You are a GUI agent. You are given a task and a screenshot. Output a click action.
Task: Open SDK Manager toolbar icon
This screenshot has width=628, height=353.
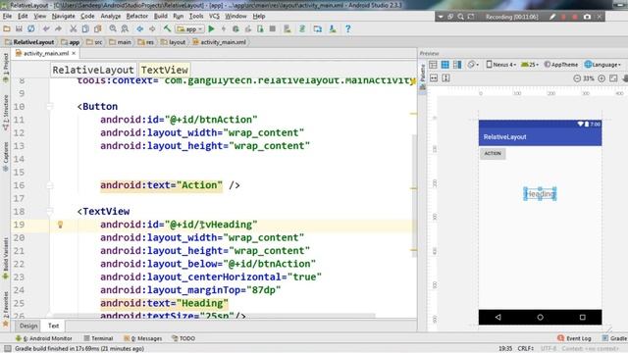[x=333, y=28]
